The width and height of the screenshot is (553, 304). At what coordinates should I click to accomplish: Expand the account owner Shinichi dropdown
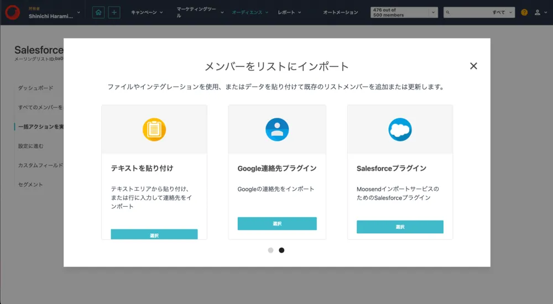coord(79,12)
